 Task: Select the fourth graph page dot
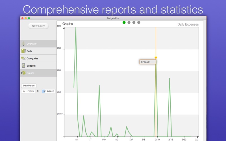(x=139, y=23)
